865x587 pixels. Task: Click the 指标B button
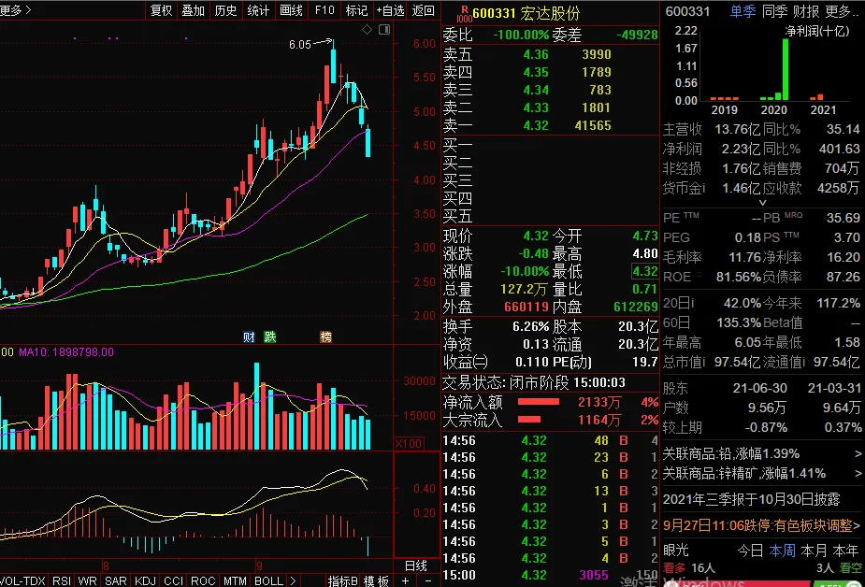[x=342, y=581]
